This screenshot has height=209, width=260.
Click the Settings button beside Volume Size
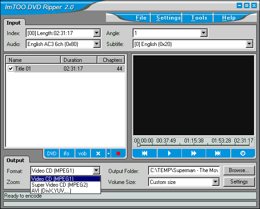coord(239,182)
